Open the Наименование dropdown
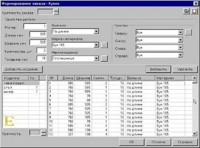Screen dimensions: 200x148 point(96,58)
